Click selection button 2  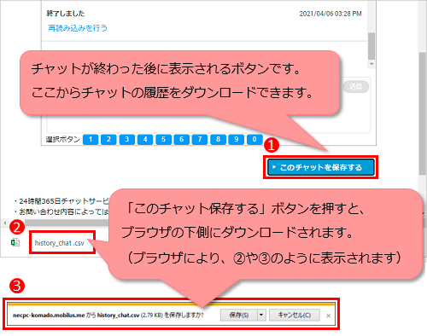[108, 139]
